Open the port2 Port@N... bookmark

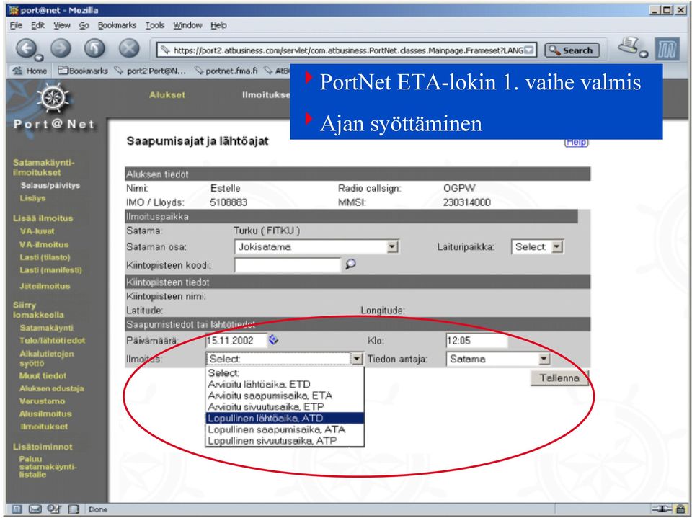point(150,71)
